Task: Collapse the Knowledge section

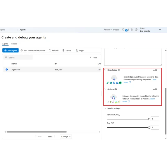Action: click(x=105, y=70)
